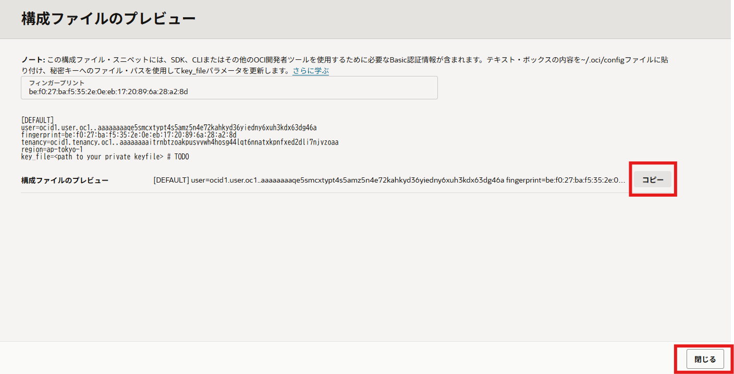Viewport: 734px width, 374px height.
Task: Click the key_file=<path to your private keyfile> line
Action: click(x=105, y=157)
